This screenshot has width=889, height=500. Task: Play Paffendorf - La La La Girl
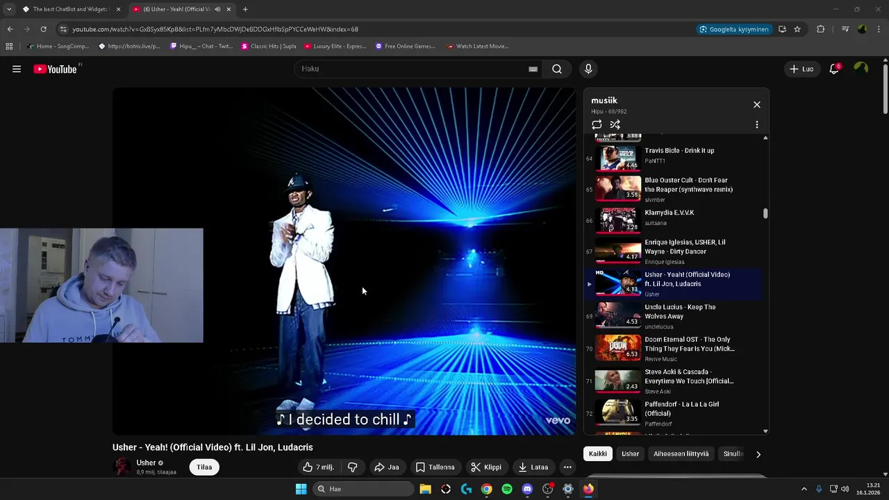(x=674, y=414)
